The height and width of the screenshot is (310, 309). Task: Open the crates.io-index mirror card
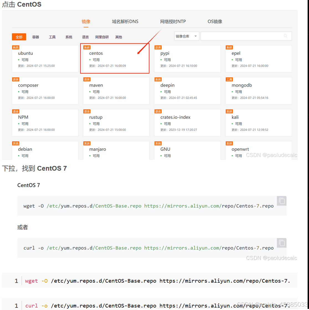click(x=187, y=123)
